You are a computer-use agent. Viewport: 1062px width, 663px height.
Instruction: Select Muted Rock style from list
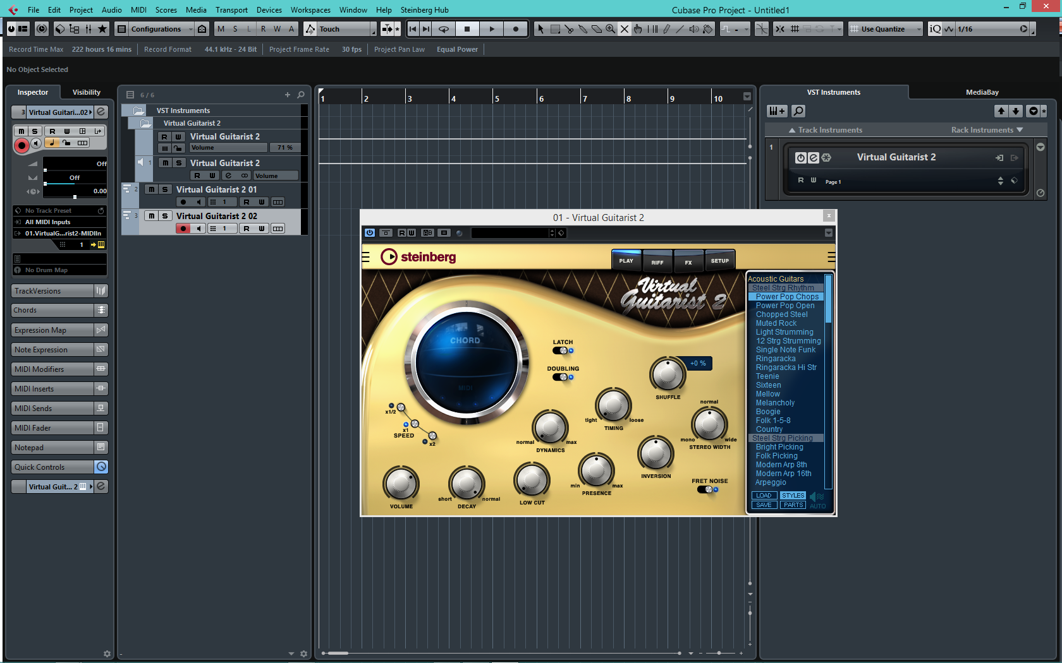[776, 323]
